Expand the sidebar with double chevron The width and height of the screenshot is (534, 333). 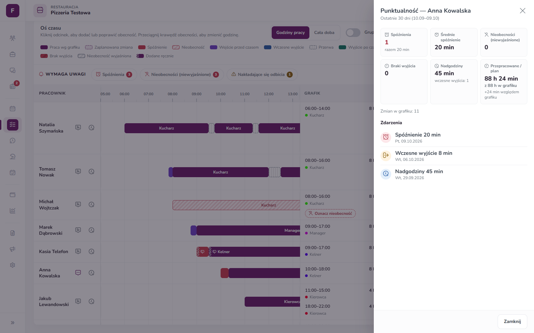(13, 323)
